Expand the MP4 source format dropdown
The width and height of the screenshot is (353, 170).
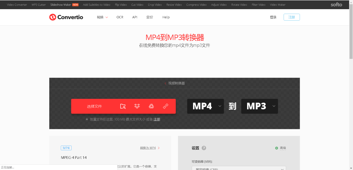tap(205, 106)
